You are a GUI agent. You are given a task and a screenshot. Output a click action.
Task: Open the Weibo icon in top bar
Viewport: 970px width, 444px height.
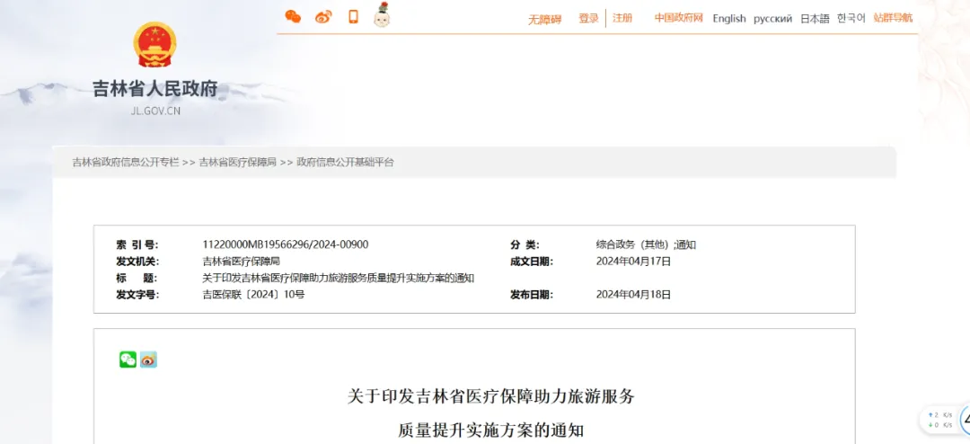(x=323, y=17)
